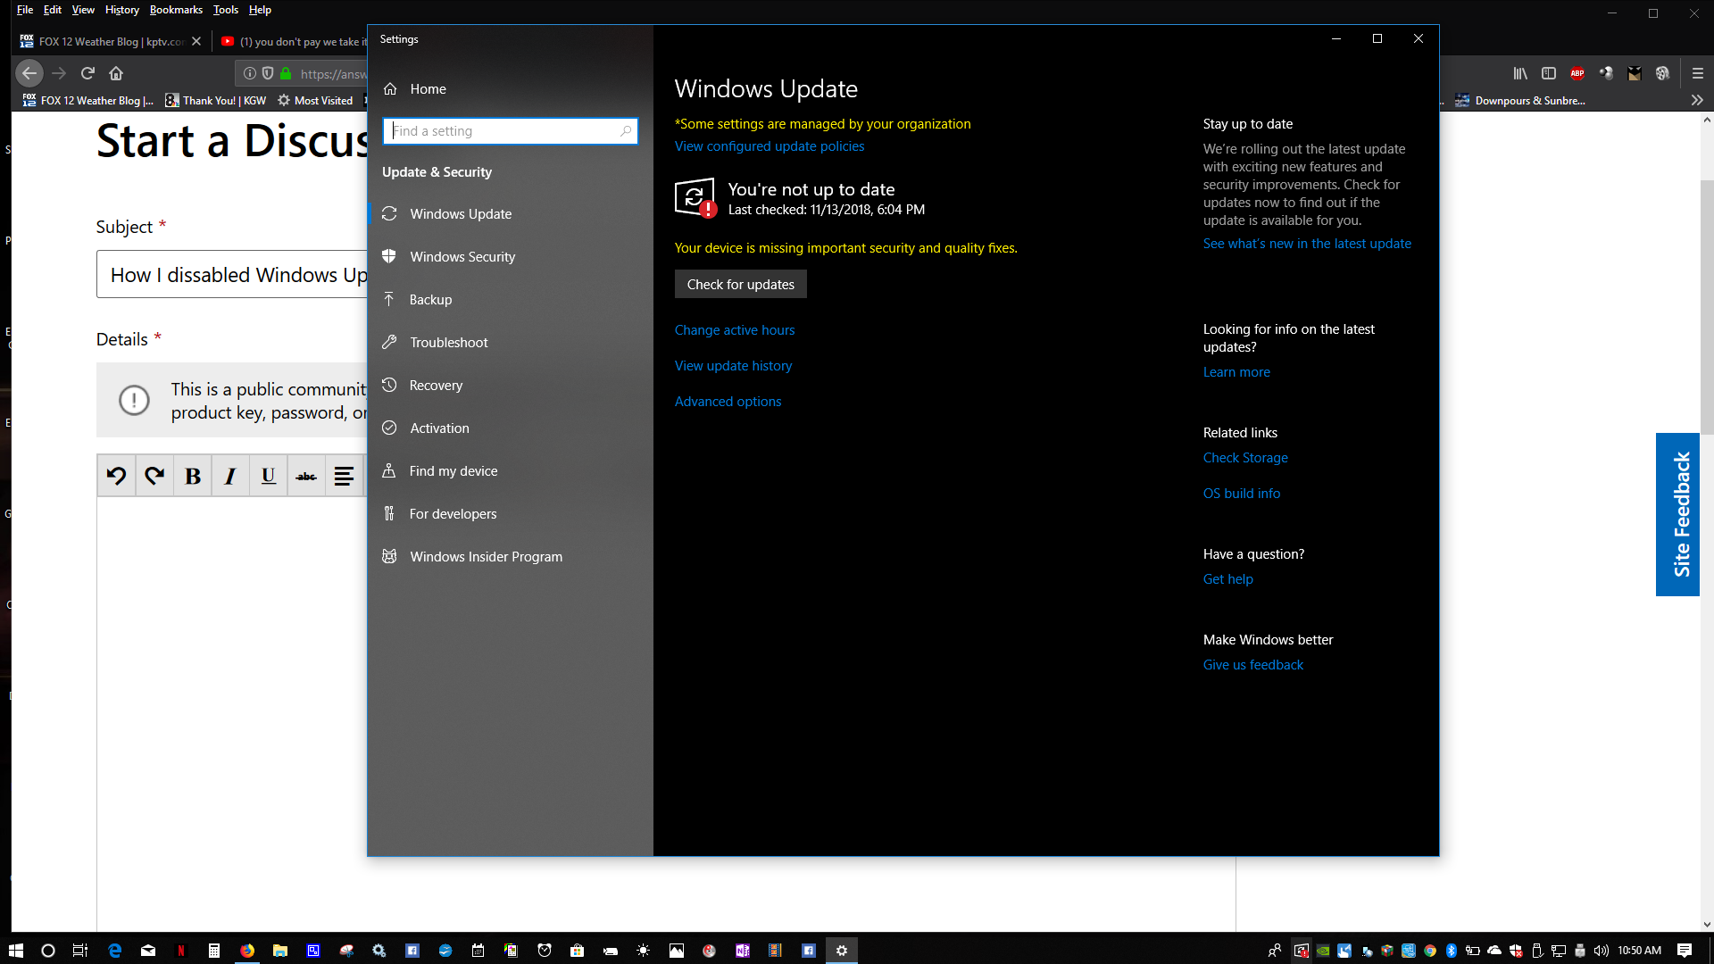1714x964 pixels.
Task: Click Undo in the discussion editor toolbar
Action: point(116,476)
